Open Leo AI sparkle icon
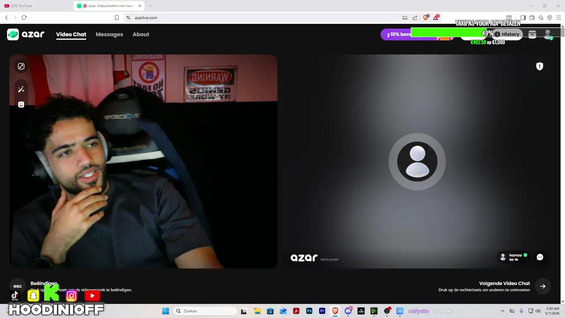Viewport: 565px width, 318px height. click(x=541, y=18)
